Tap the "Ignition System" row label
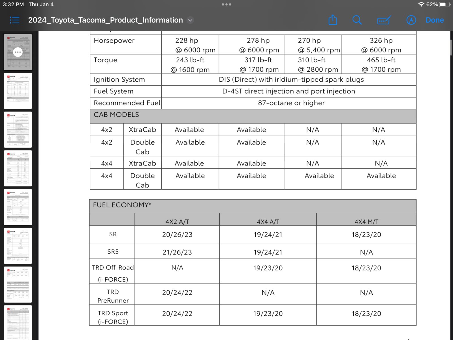The image size is (453, 340). click(x=119, y=80)
